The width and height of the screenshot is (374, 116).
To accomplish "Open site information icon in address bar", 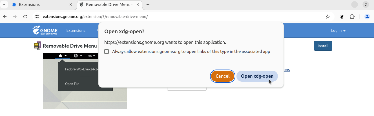I will click(x=37, y=17).
